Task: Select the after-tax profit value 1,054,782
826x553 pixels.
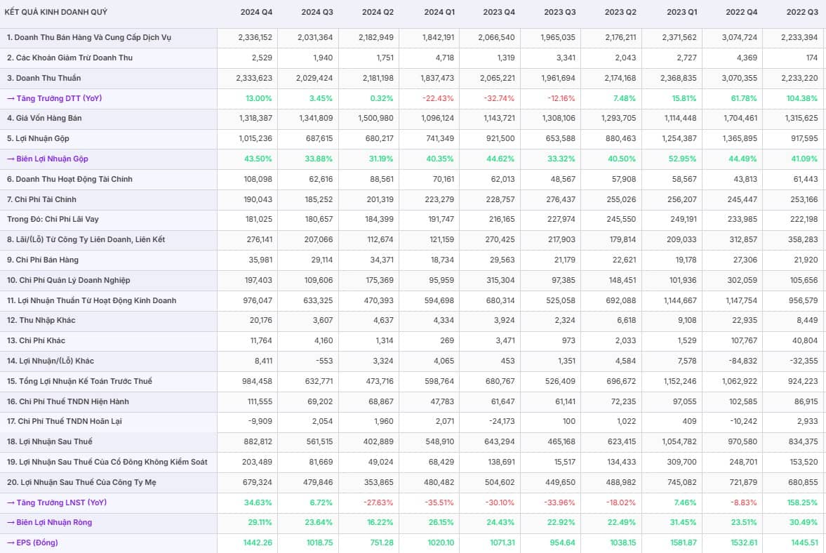Action: point(679,442)
